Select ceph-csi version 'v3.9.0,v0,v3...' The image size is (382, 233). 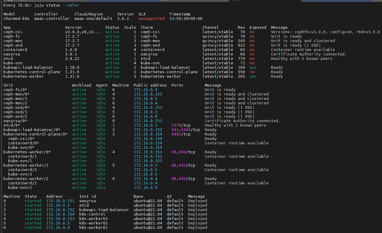[x=83, y=32]
